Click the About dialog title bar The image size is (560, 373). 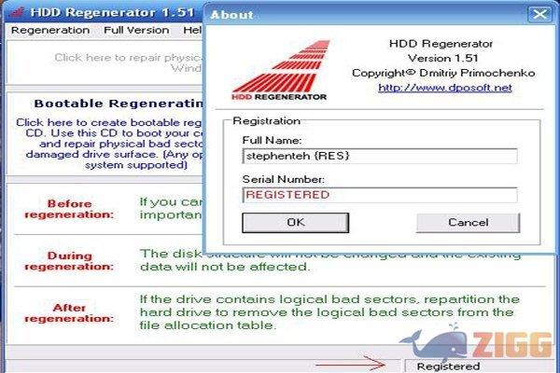pos(364,14)
